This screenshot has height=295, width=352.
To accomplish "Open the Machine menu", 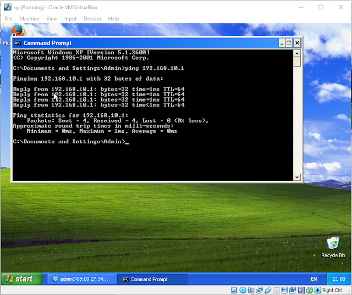I will (x=29, y=19).
